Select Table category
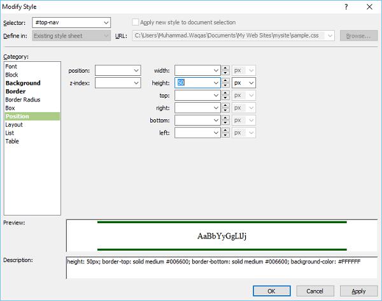382x301 pixels. pyautogui.click(x=12, y=141)
